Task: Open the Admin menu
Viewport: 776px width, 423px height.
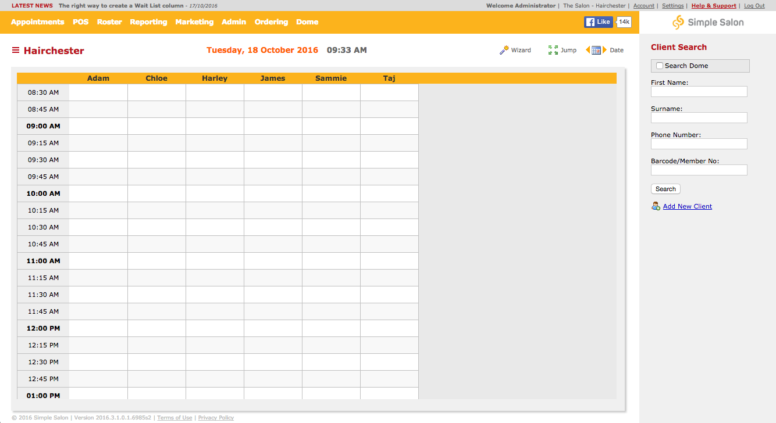Action: click(234, 22)
